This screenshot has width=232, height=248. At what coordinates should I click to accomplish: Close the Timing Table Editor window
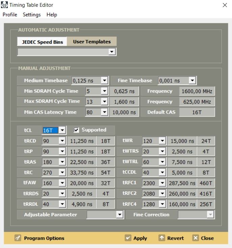pos(225,5)
